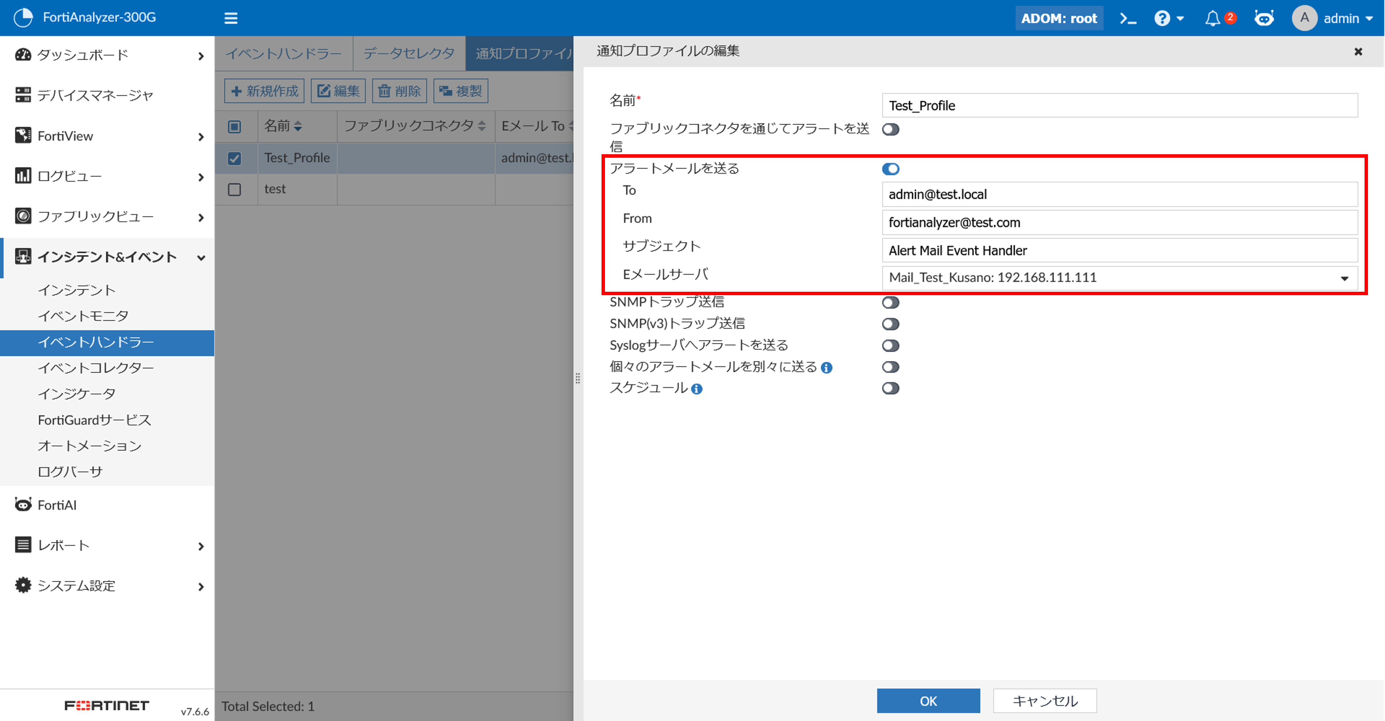Click the help question mark icon
The height and width of the screenshot is (721, 1385).
(x=1162, y=18)
